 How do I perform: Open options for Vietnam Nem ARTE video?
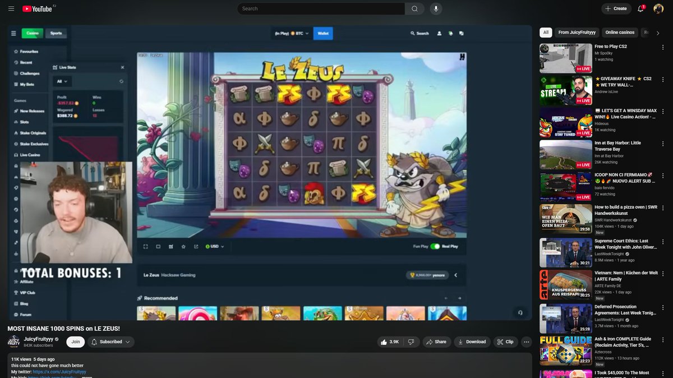pyautogui.click(x=663, y=274)
